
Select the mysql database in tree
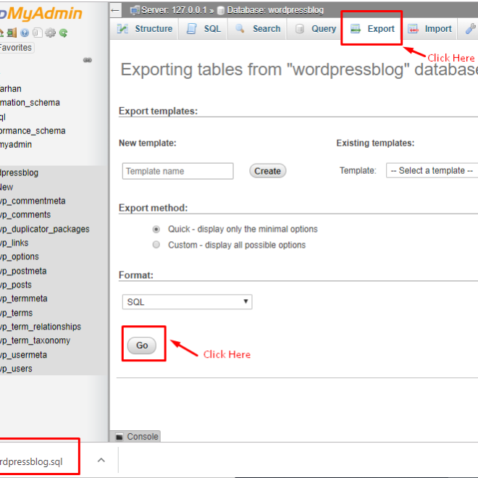[3, 117]
